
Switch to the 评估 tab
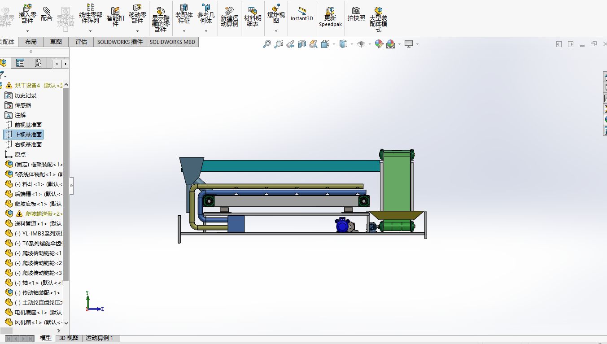(x=81, y=42)
